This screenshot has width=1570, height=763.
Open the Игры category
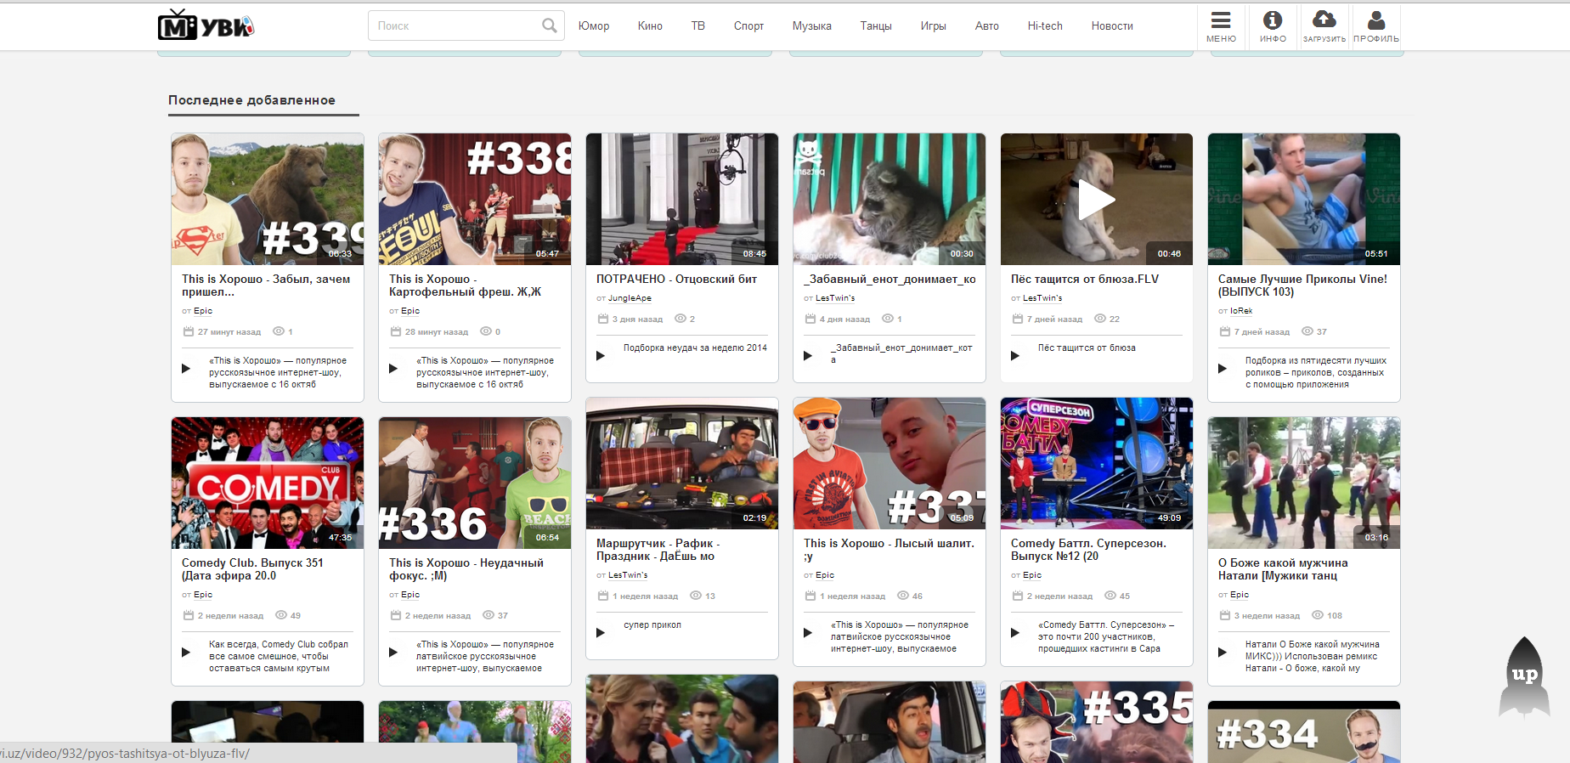coord(934,26)
